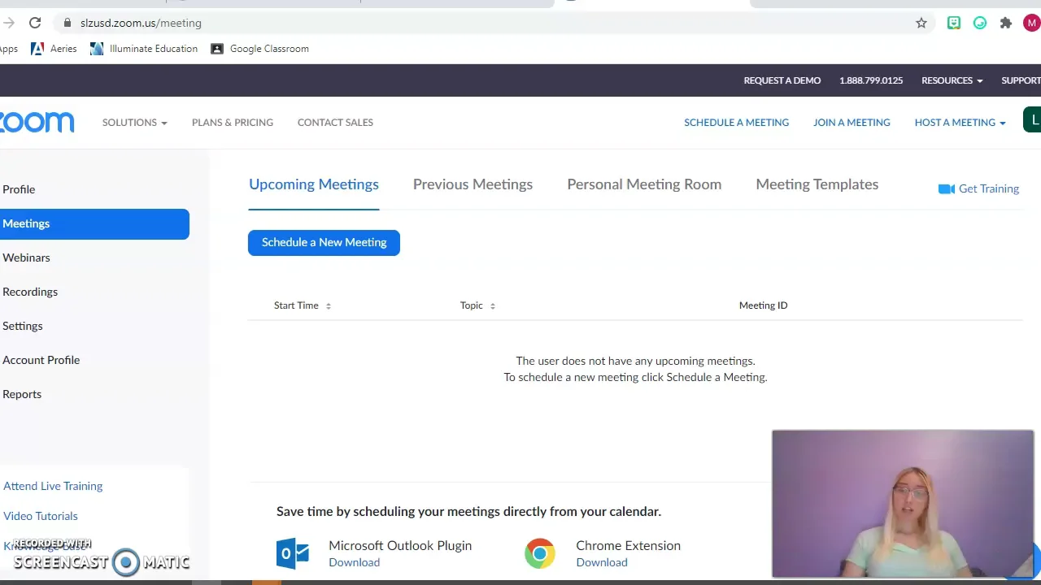The image size is (1041, 585).
Task: Open the Personal Meeting Room tab
Action: pos(644,184)
